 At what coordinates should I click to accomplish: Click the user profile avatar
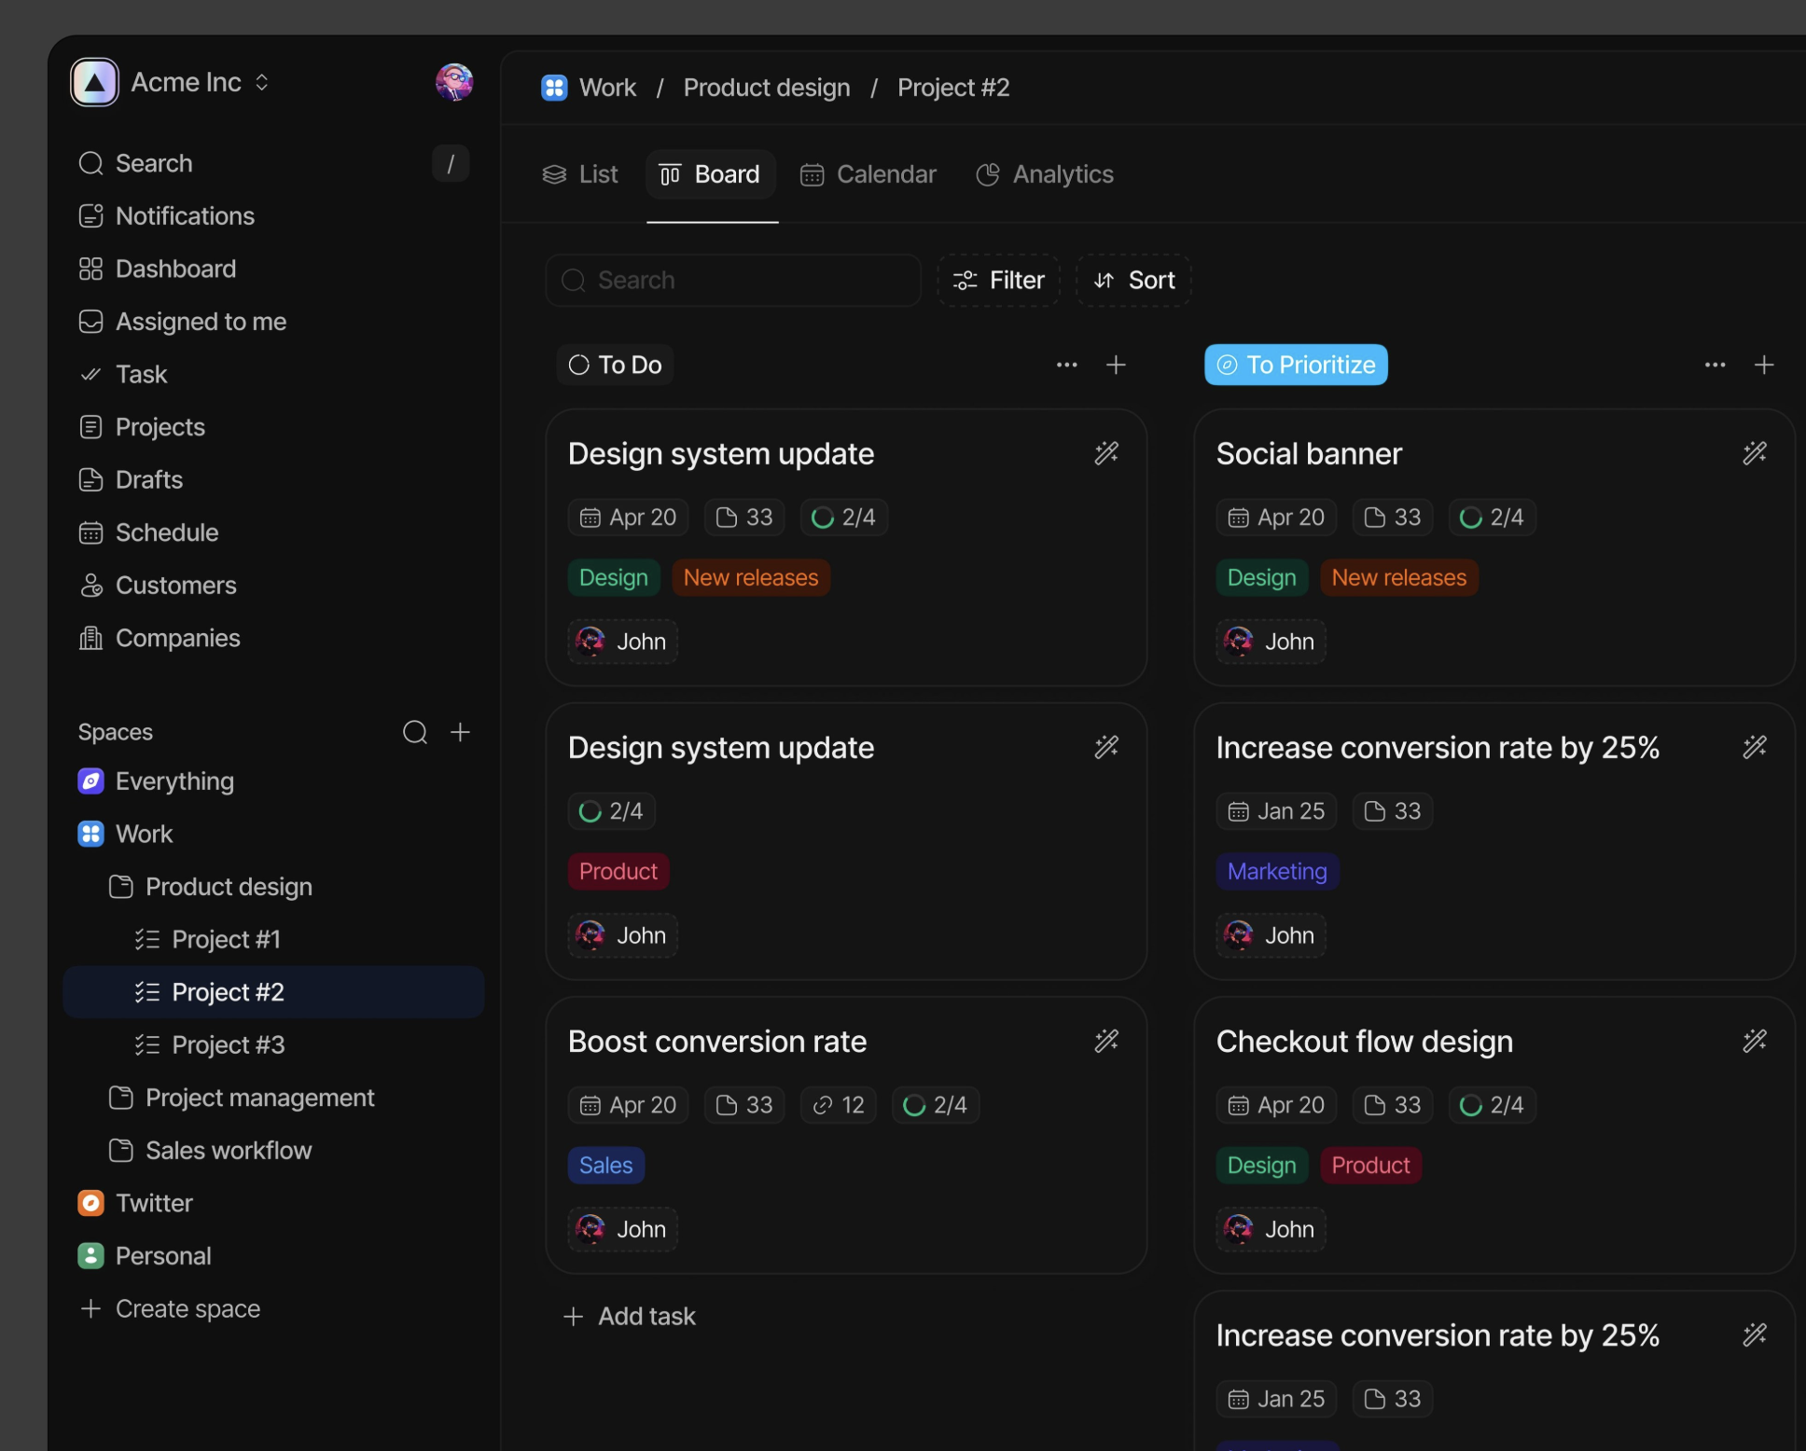(x=454, y=82)
